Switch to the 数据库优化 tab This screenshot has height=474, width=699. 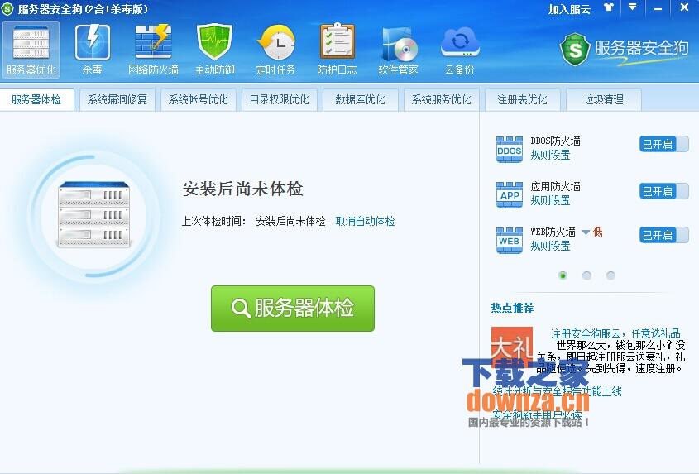pos(360,99)
